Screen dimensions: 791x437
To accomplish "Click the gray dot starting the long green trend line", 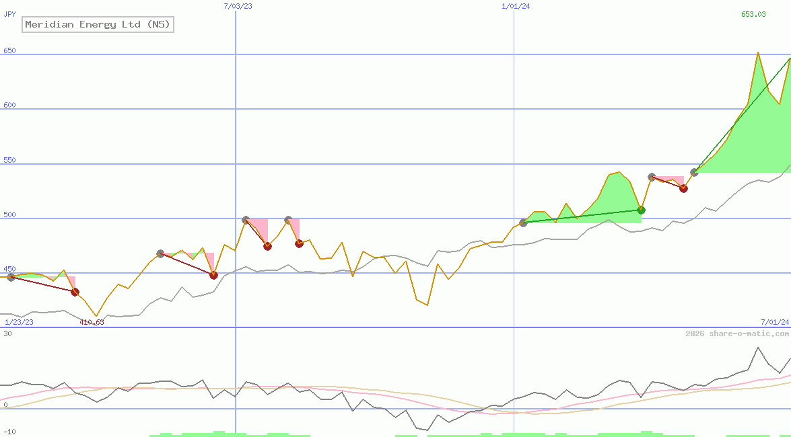I will point(523,223).
